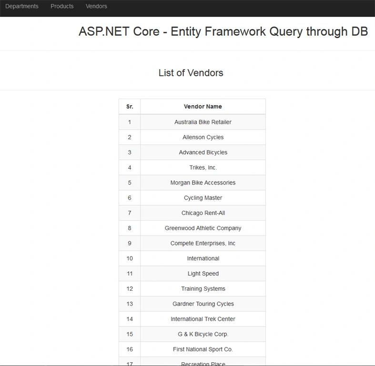
Task: Select Morgan Bike Accessories cell
Action: pos(203,183)
